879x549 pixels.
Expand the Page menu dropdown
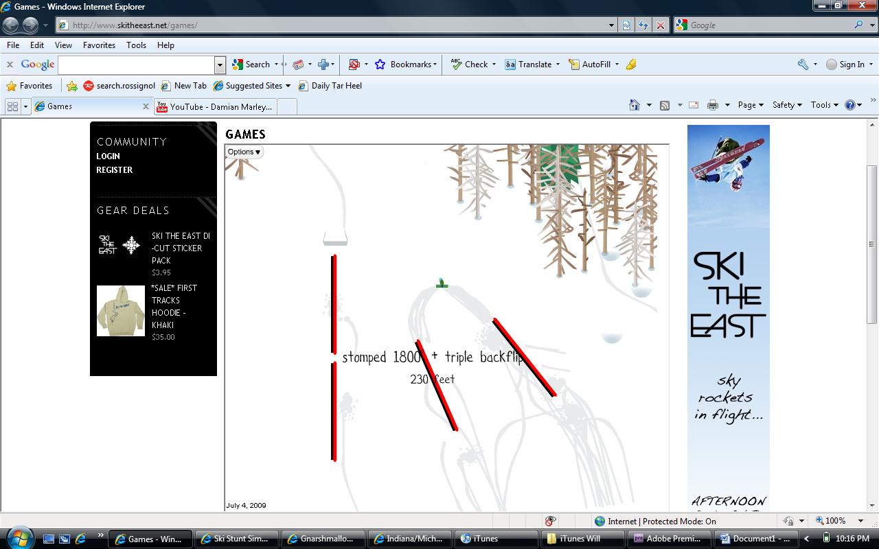click(751, 105)
